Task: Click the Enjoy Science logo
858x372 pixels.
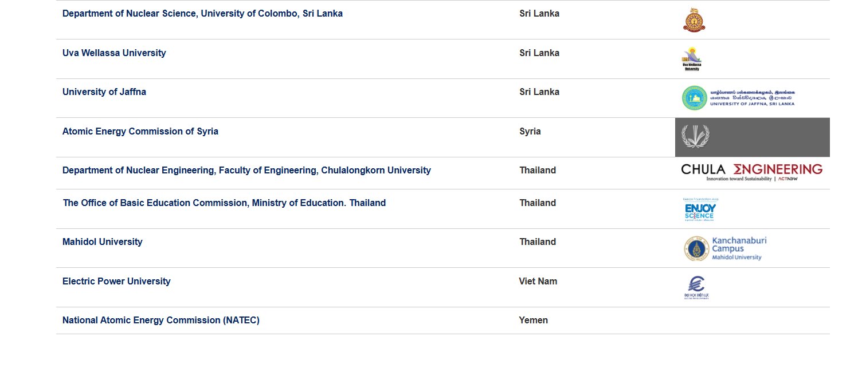Action: point(700,209)
